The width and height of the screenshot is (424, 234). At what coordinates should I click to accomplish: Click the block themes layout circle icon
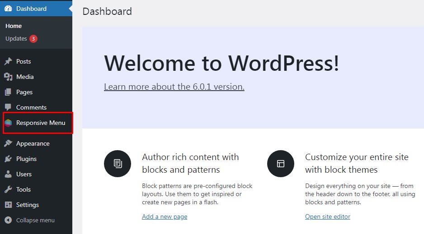(281, 164)
